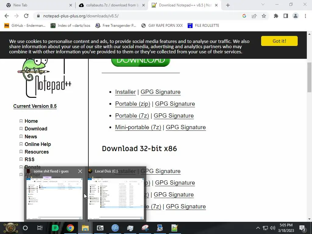Switch to the collabauto.7z download tab
Viewport: 312px width, 234px height.
[x=112, y=5]
